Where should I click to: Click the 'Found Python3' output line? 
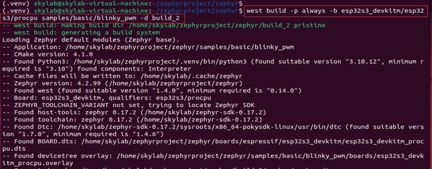click(213, 61)
